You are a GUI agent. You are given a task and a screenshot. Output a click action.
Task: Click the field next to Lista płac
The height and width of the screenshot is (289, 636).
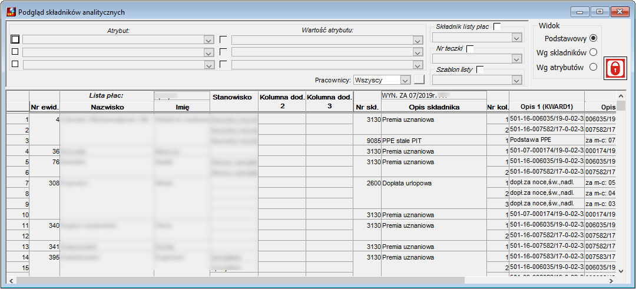tap(182, 96)
